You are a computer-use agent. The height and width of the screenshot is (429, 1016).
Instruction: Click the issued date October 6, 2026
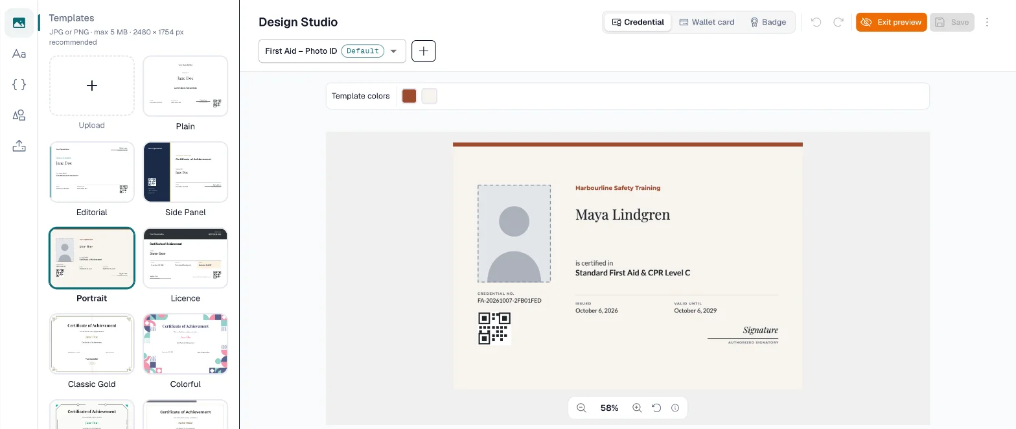click(x=596, y=310)
